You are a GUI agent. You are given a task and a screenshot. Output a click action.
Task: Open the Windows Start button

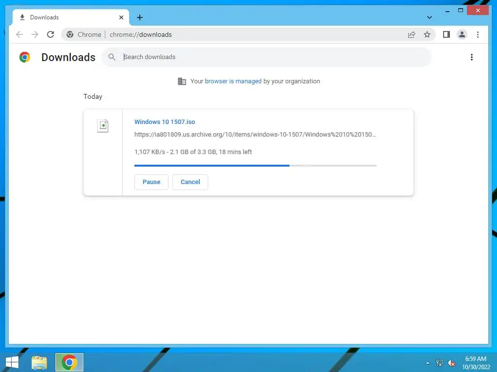[12, 362]
